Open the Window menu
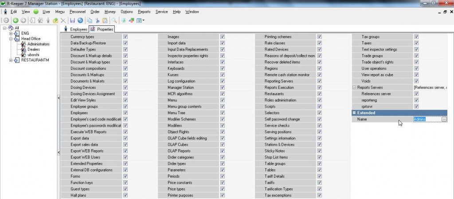Screen dimensions: 454x199 (192, 12)
